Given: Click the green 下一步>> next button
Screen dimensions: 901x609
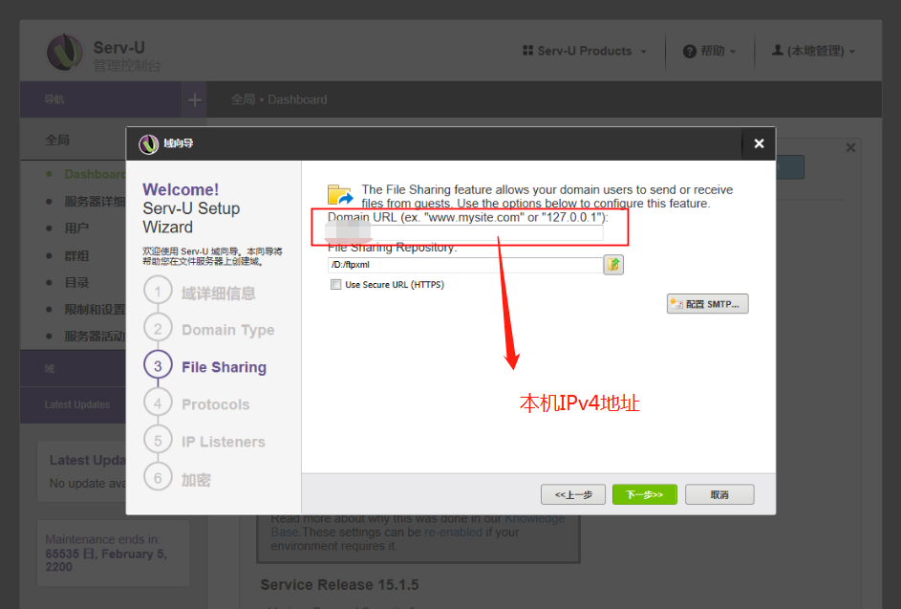Looking at the screenshot, I should [x=645, y=494].
